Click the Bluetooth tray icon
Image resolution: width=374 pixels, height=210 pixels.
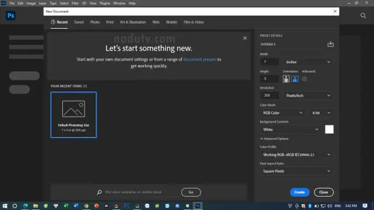point(310,206)
